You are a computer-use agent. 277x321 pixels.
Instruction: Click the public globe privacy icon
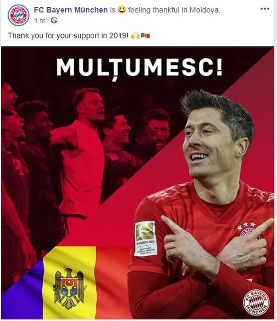[x=54, y=21]
